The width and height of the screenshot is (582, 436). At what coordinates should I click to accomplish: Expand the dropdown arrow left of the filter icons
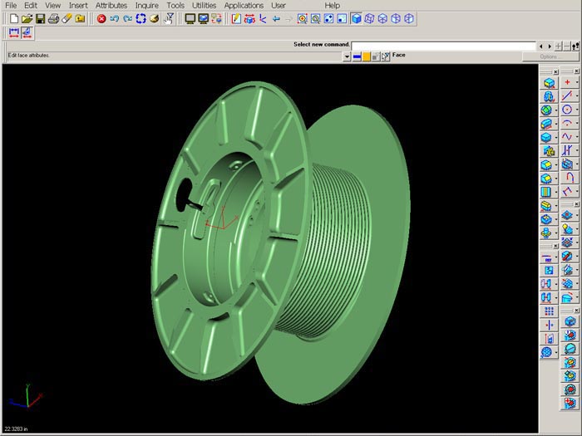347,56
